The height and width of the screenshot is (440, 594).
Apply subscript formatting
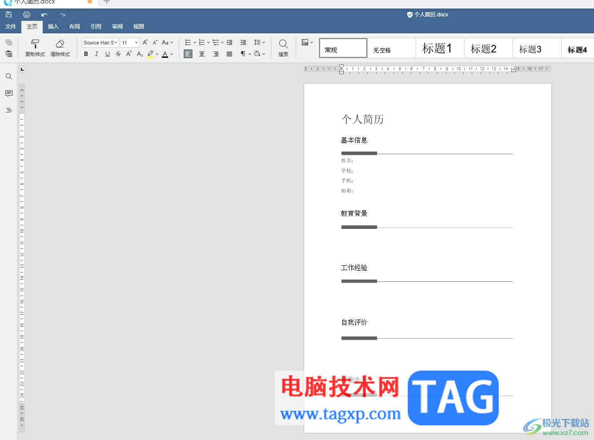click(x=140, y=54)
